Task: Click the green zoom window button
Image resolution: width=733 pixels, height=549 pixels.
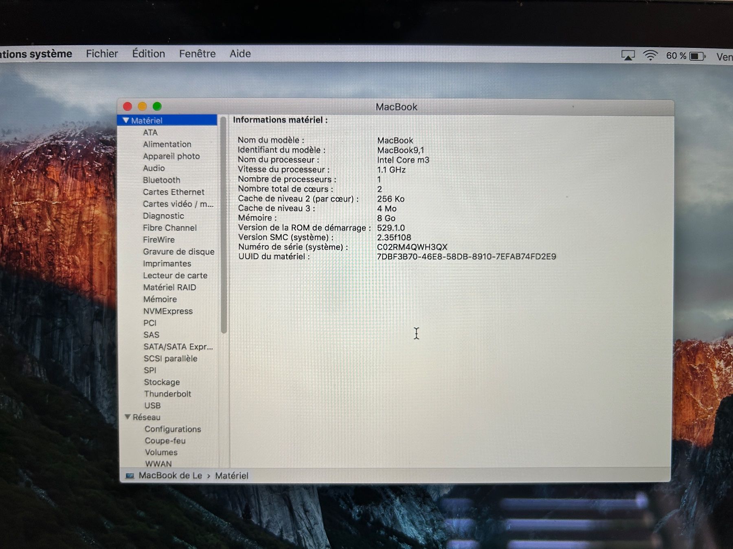Action: pos(157,107)
